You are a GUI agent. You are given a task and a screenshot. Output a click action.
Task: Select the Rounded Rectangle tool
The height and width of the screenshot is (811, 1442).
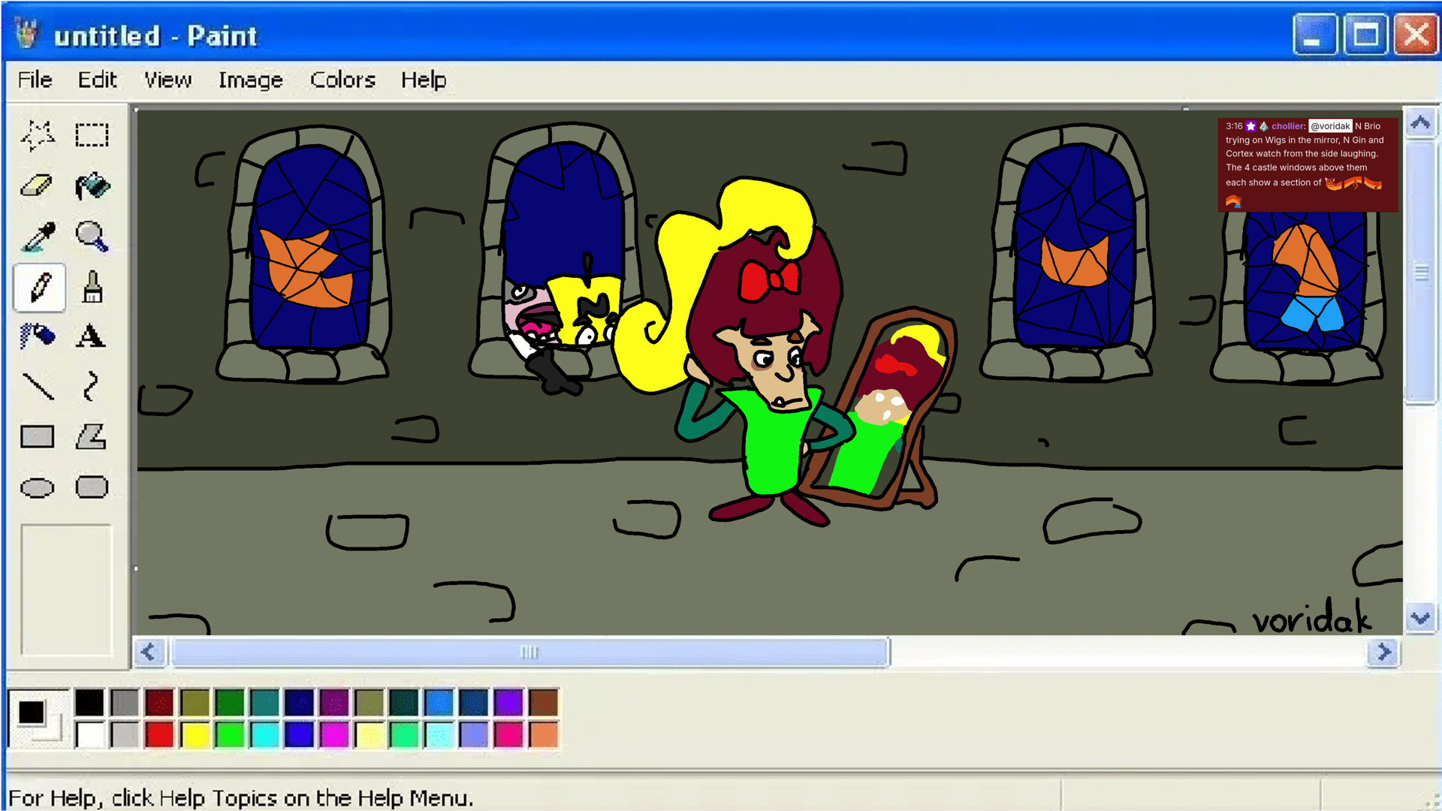coord(92,487)
